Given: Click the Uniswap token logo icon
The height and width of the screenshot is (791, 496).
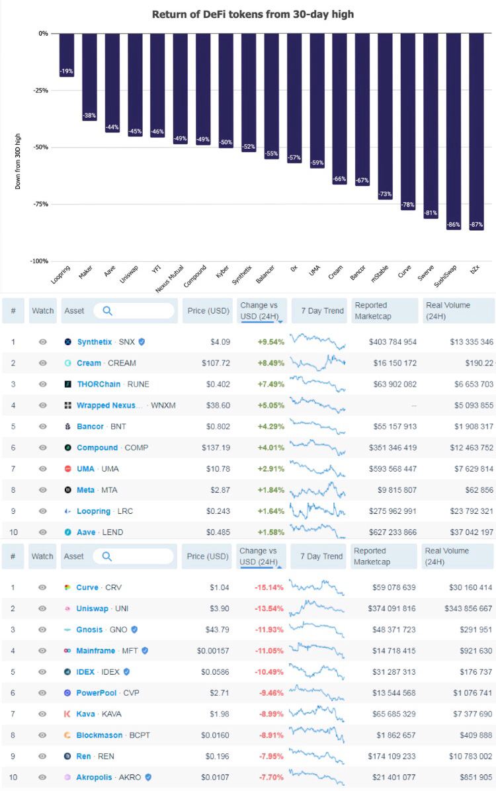Looking at the screenshot, I should coord(67,609).
